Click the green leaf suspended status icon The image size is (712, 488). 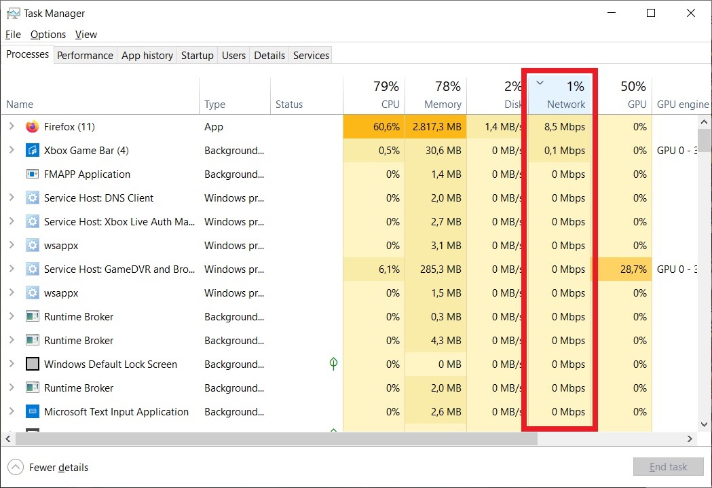point(333,364)
